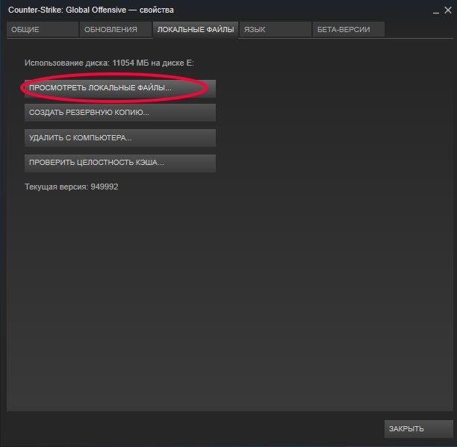The image size is (457, 447).
Task: Open the ОБНОВЛЕНИЯ tab
Action: pyautogui.click(x=115, y=30)
